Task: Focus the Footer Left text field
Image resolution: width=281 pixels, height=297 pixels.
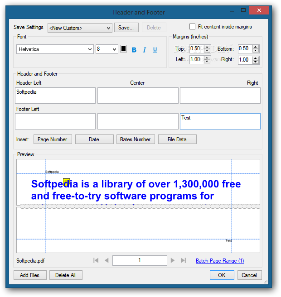Action: click(55, 121)
